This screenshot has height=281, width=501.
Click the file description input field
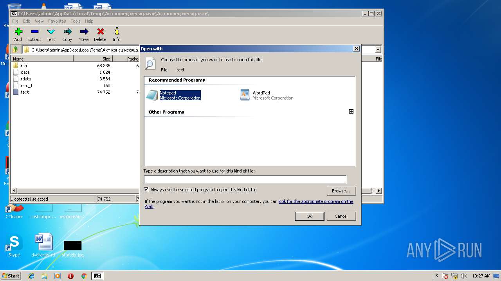[245, 180]
